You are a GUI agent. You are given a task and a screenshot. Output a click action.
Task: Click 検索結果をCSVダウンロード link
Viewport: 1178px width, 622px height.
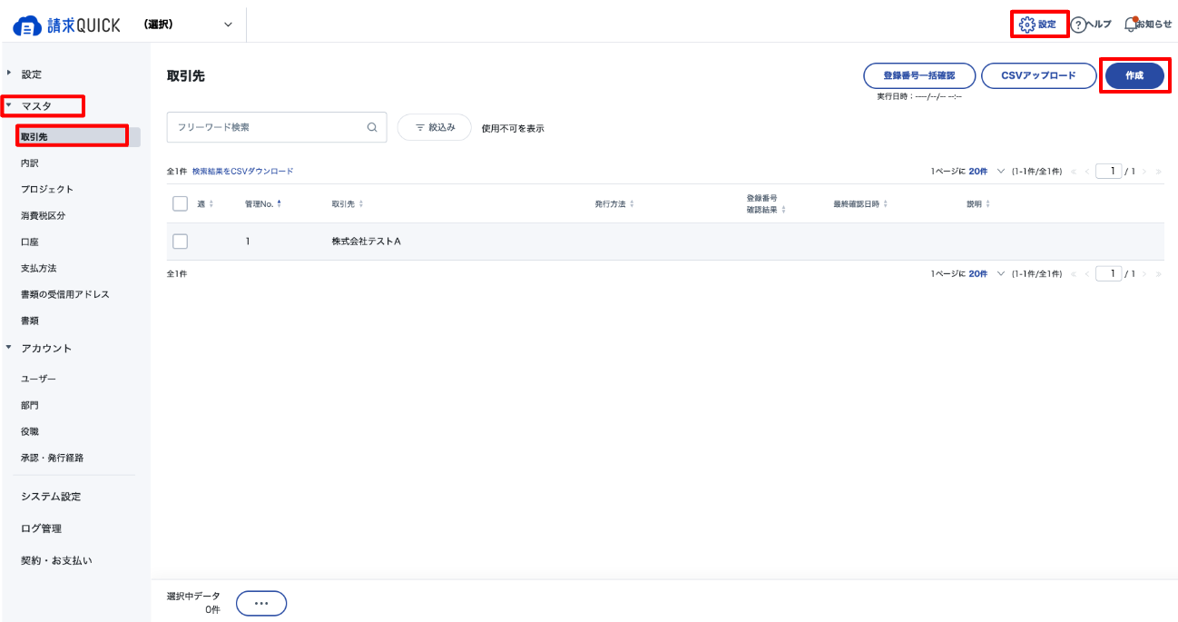click(x=242, y=171)
